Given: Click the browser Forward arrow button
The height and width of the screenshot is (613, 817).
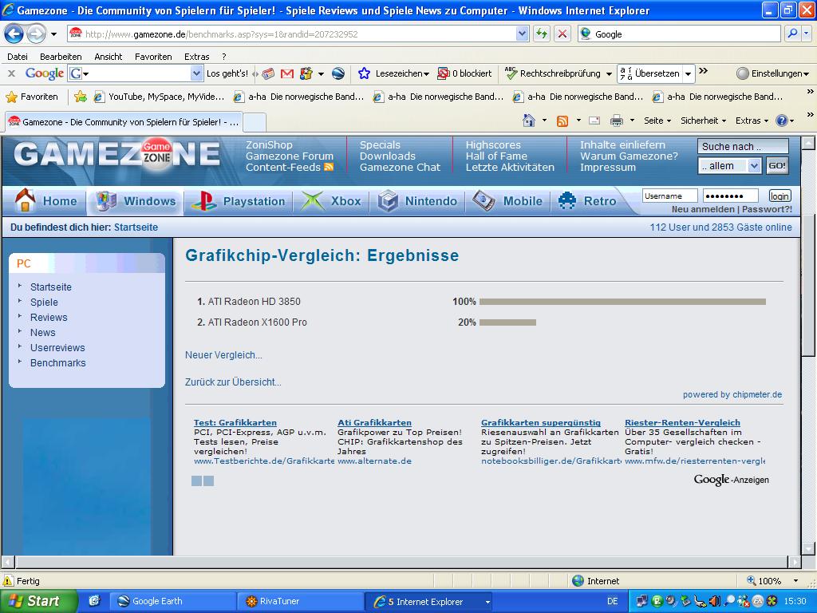Looking at the screenshot, I should click(35, 34).
